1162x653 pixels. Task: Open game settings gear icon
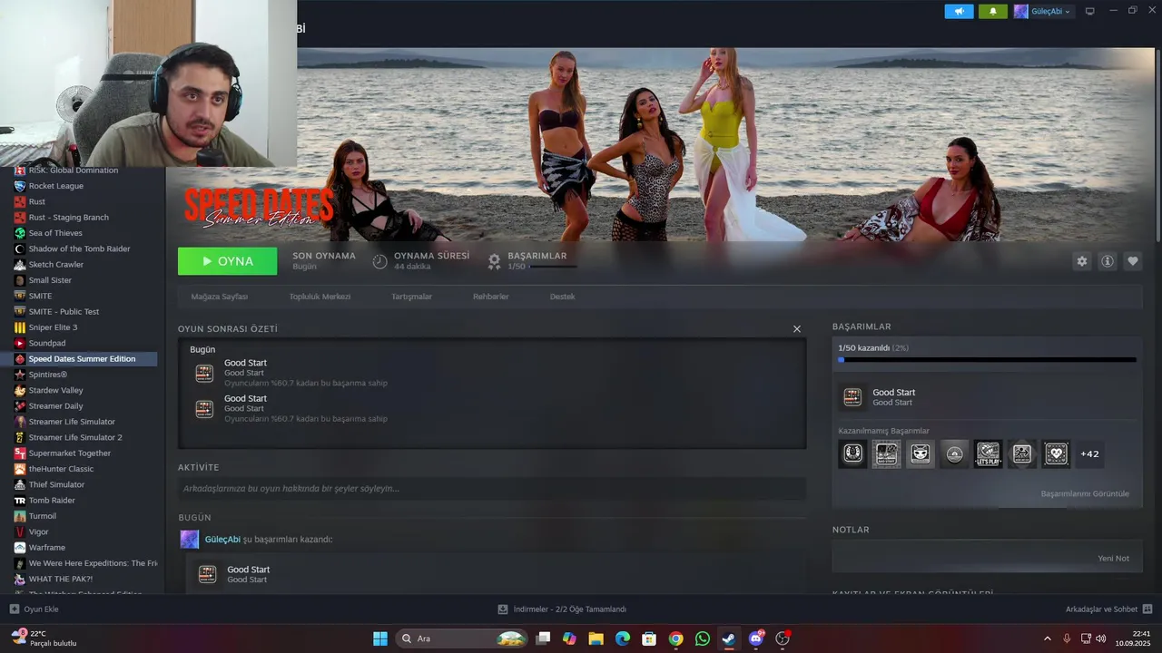[1082, 261]
